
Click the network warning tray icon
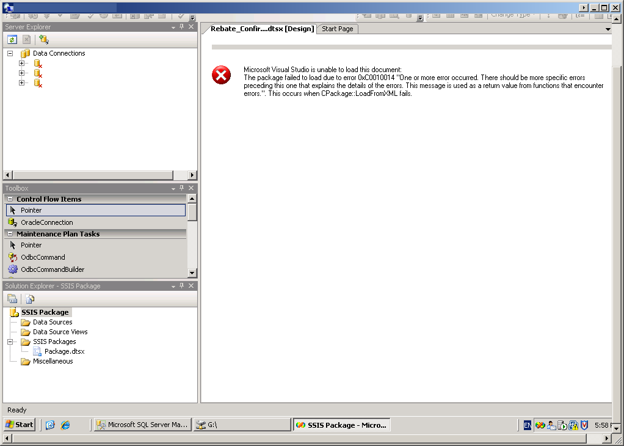click(573, 425)
